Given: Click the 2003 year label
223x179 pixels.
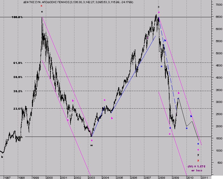Looking at the screenshot, I should point(91,178).
